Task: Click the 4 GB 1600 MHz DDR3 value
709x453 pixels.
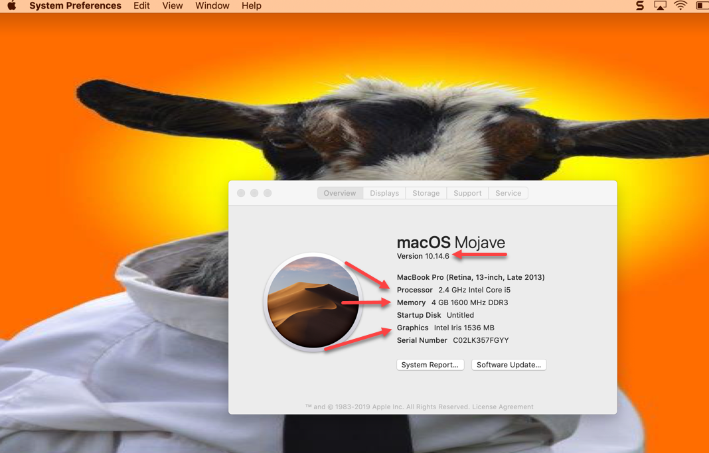Action: [x=470, y=302]
